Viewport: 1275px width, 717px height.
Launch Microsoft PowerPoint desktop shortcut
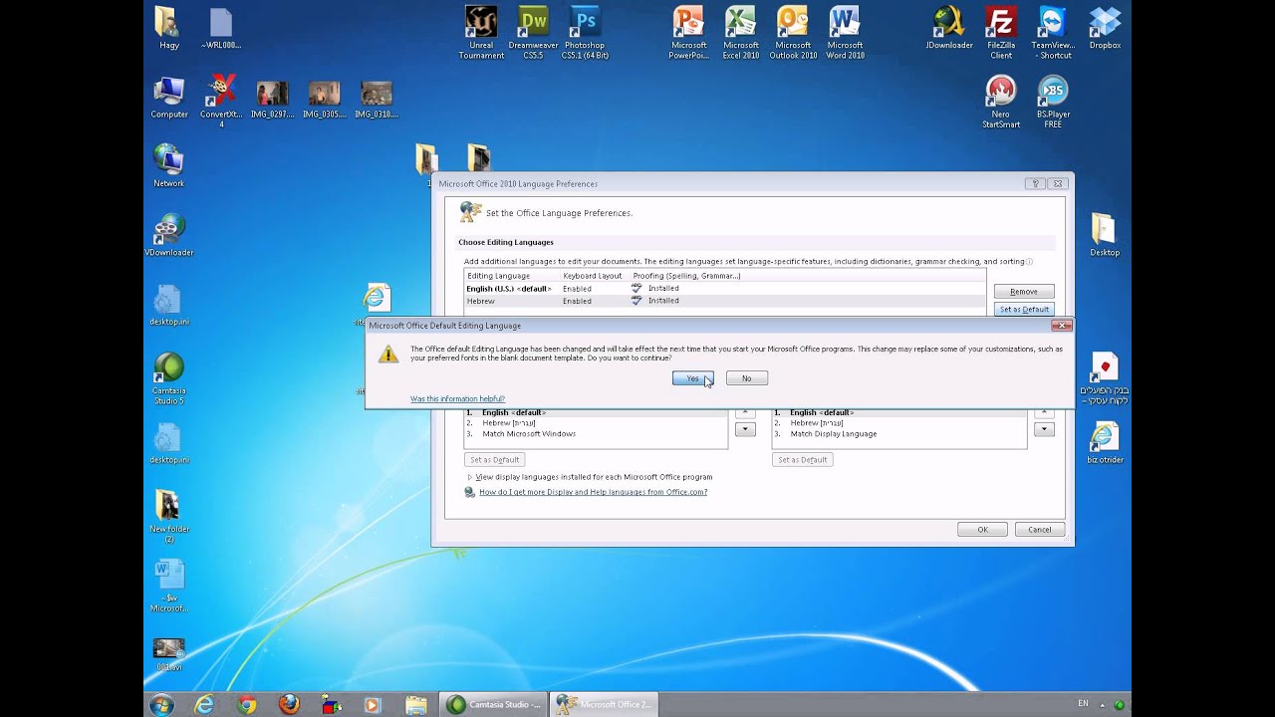point(688,33)
